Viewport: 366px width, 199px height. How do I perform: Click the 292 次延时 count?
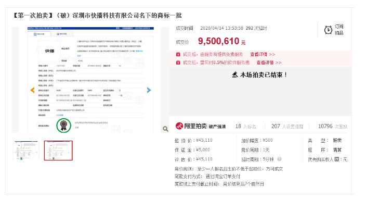click(256, 28)
